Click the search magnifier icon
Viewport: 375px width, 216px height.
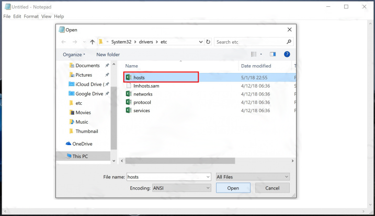point(289,42)
